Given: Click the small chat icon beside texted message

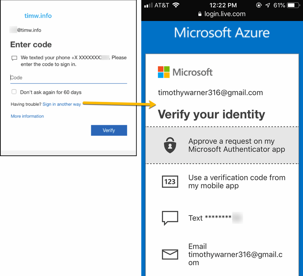Looking at the screenshot, I should pos(14,58).
